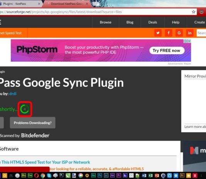The image size is (206, 179).
Task: Open Microsoft Word from the taskbar
Action: tap(144, 176)
